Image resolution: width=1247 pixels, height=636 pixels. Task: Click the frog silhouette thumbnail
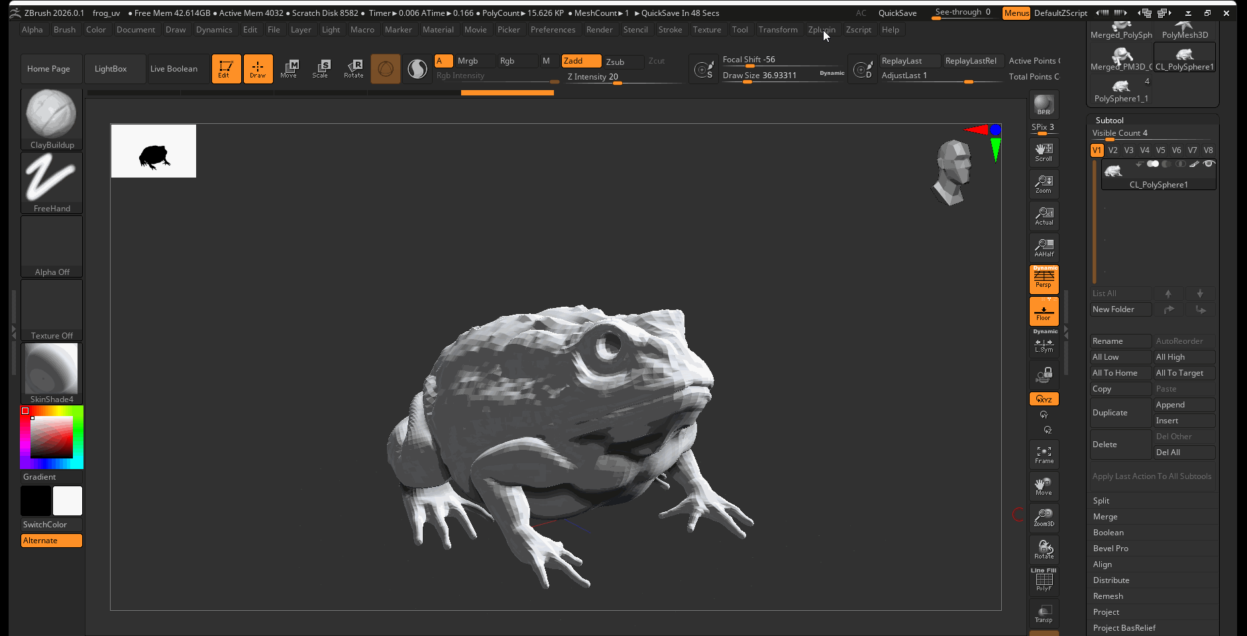click(154, 151)
